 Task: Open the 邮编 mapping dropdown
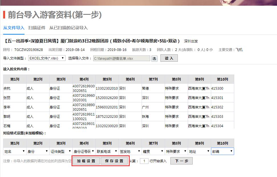tap(223, 151)
